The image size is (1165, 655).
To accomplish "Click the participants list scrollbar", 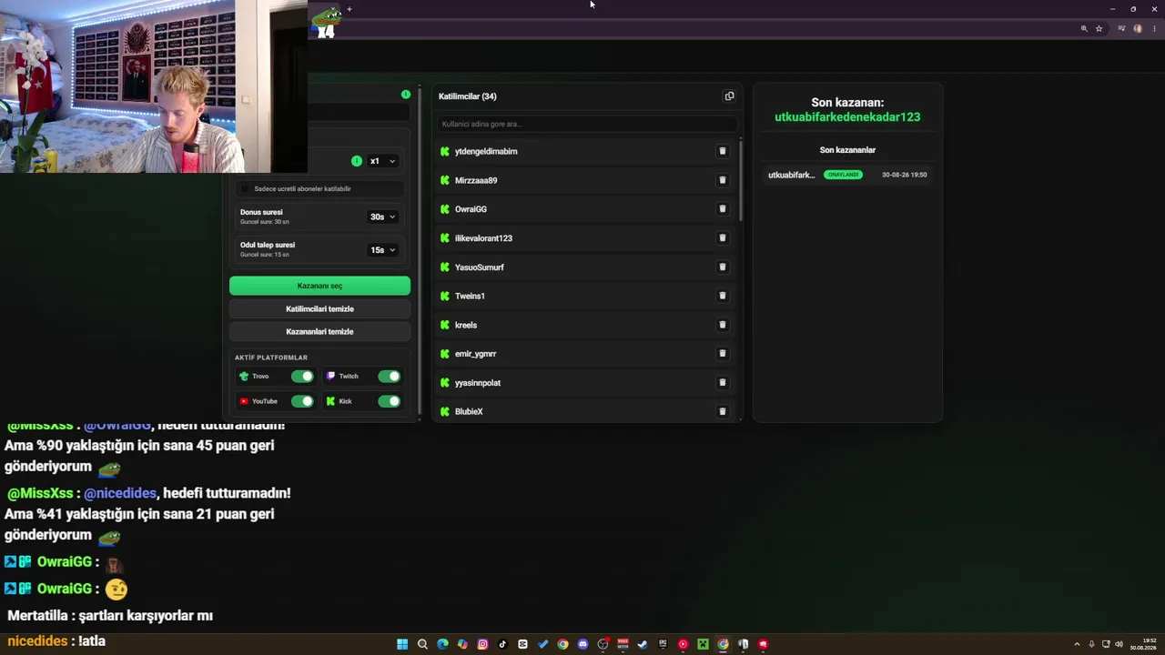I will pos(741,179).
